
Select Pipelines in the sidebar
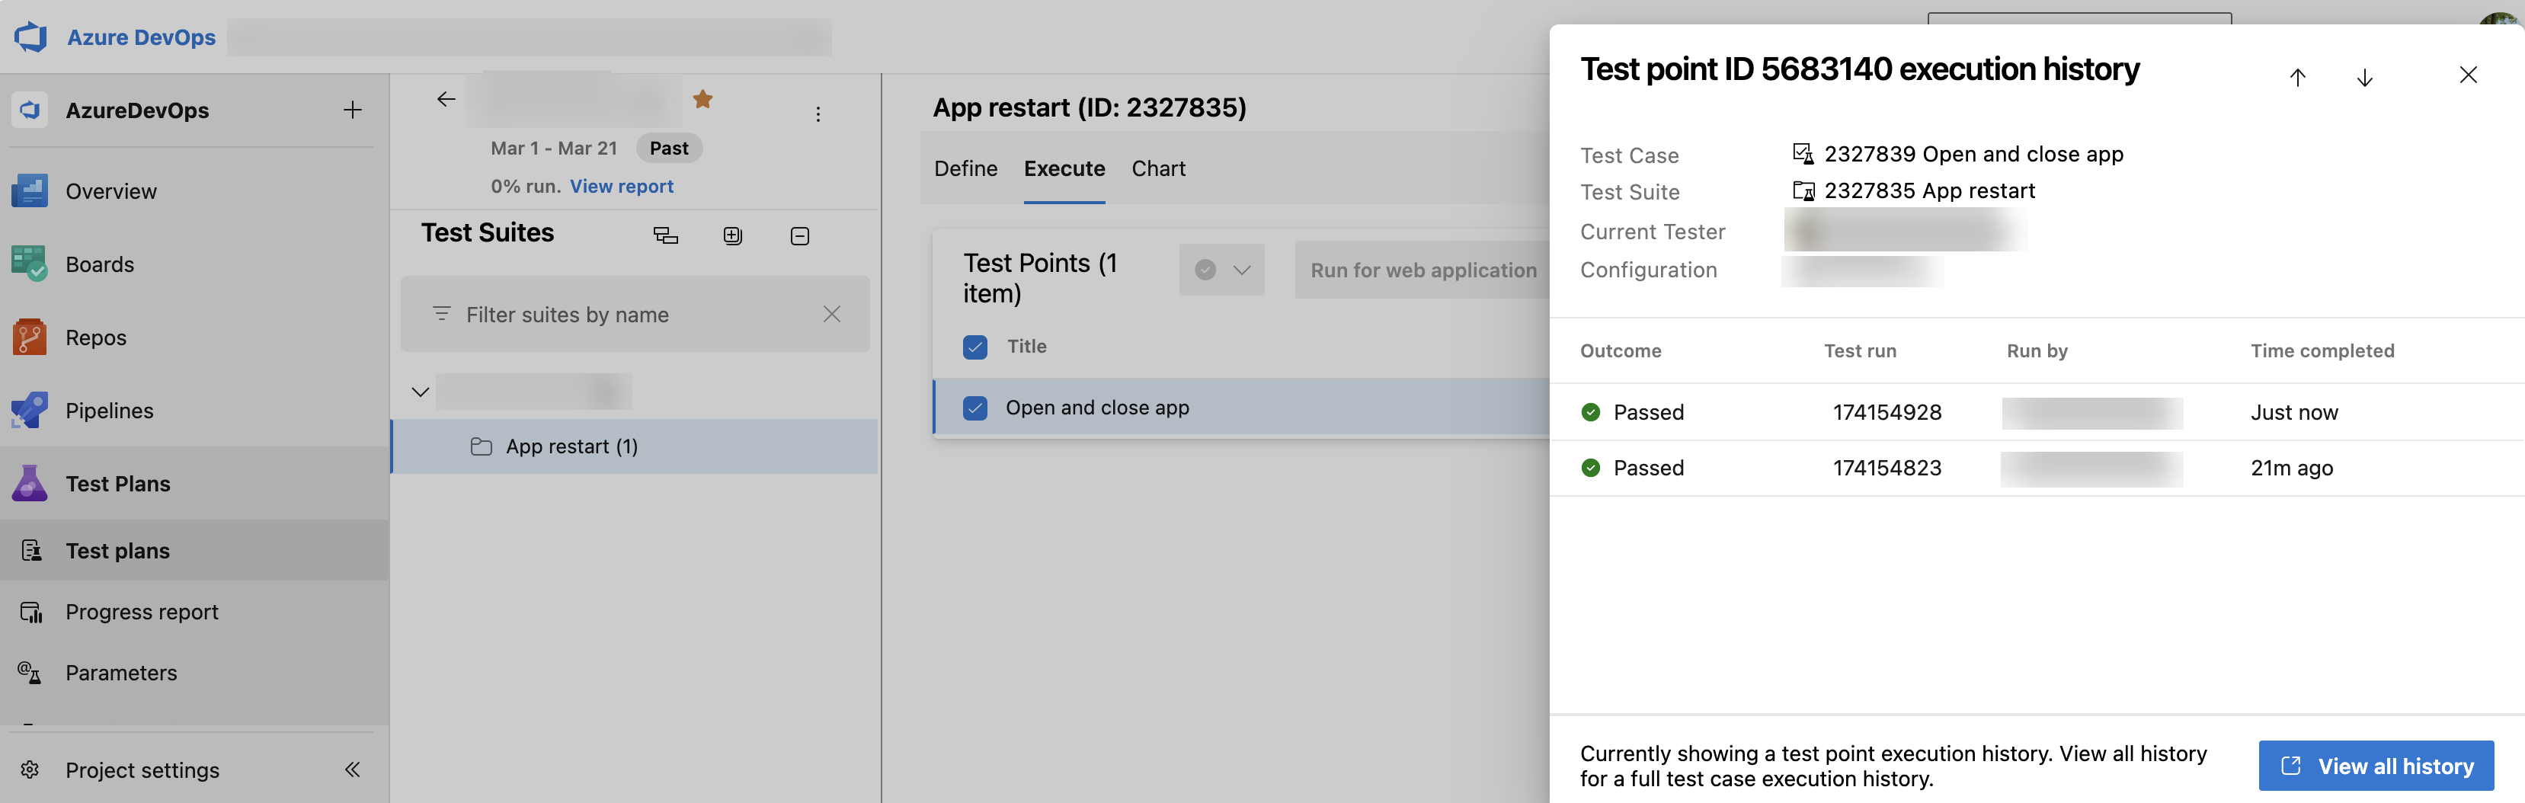click(30, 410)
